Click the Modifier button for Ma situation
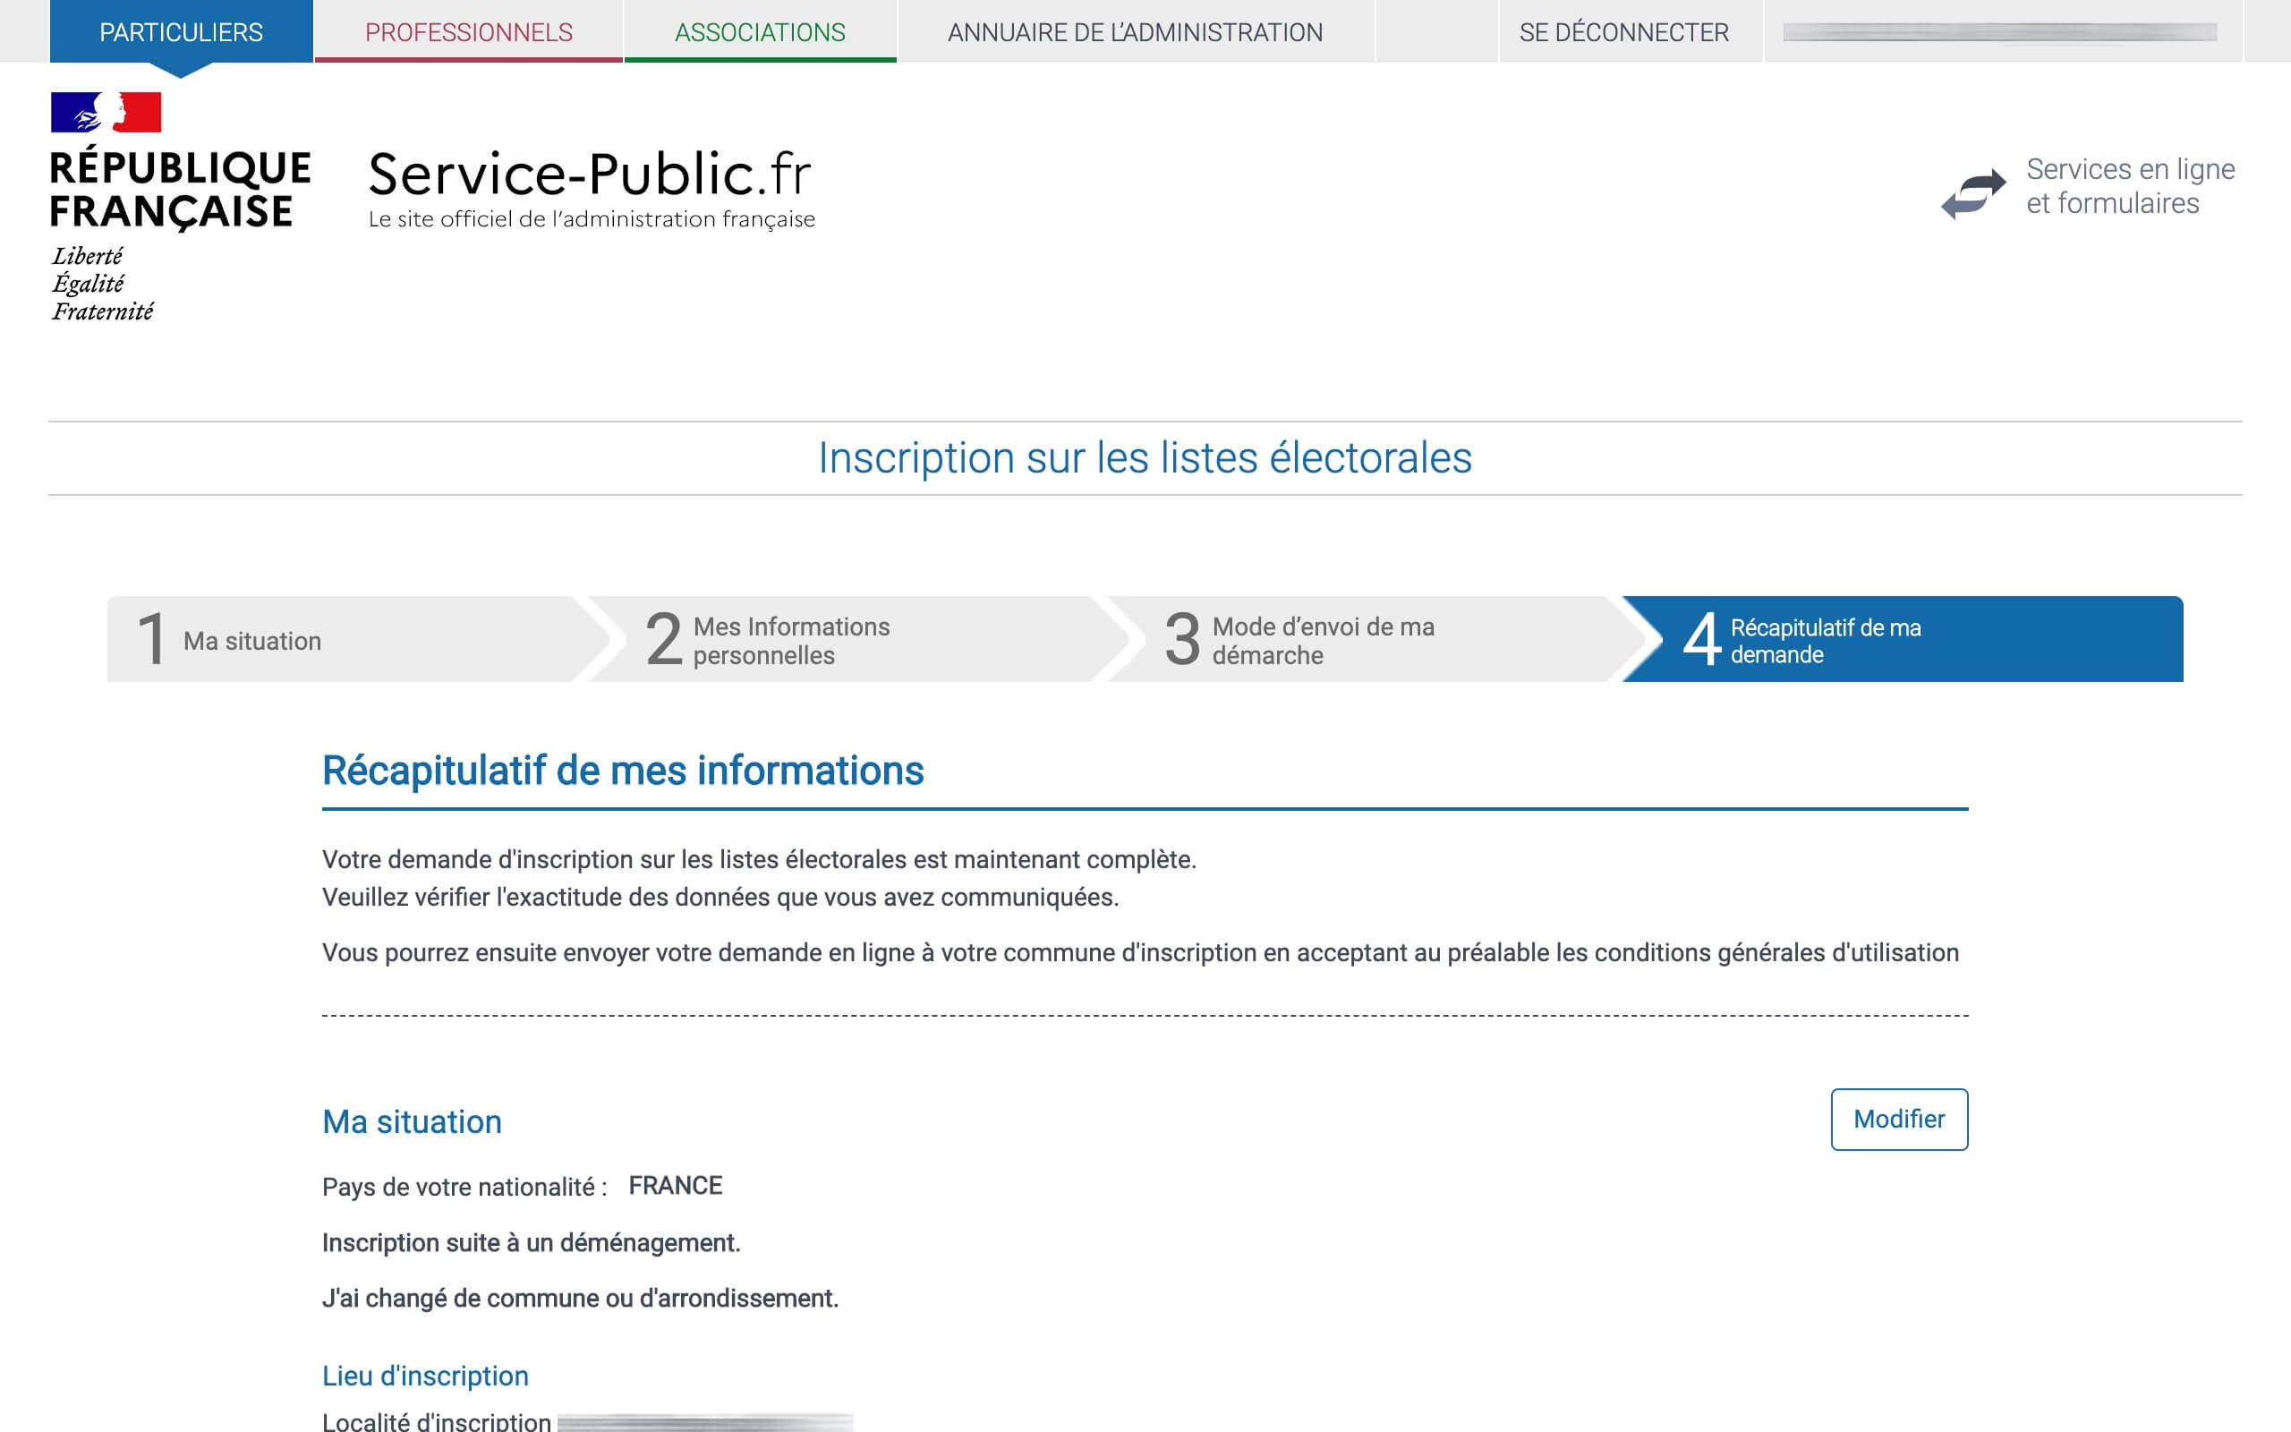This screenshot has width=2291, height=1432. coord(1898,1120)
